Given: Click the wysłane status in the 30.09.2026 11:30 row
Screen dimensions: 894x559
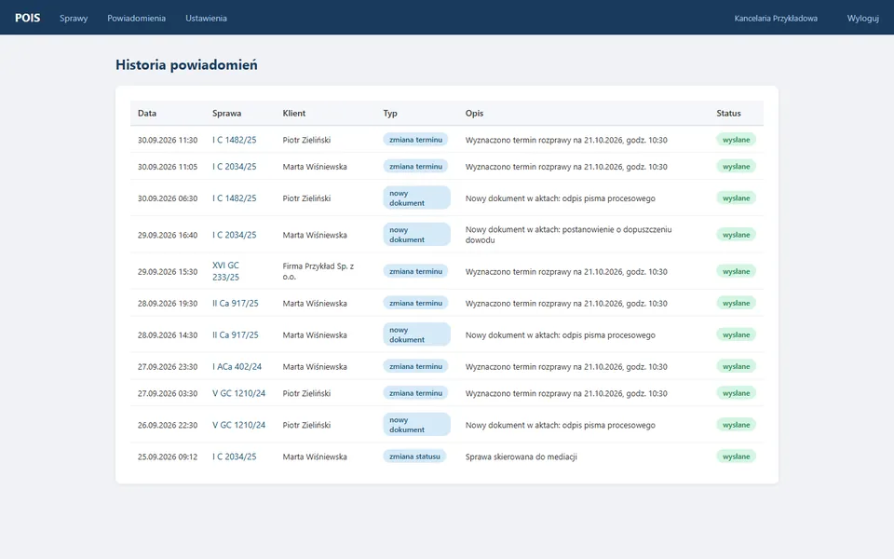Looking at the screenshot, I should coord(736,140).
